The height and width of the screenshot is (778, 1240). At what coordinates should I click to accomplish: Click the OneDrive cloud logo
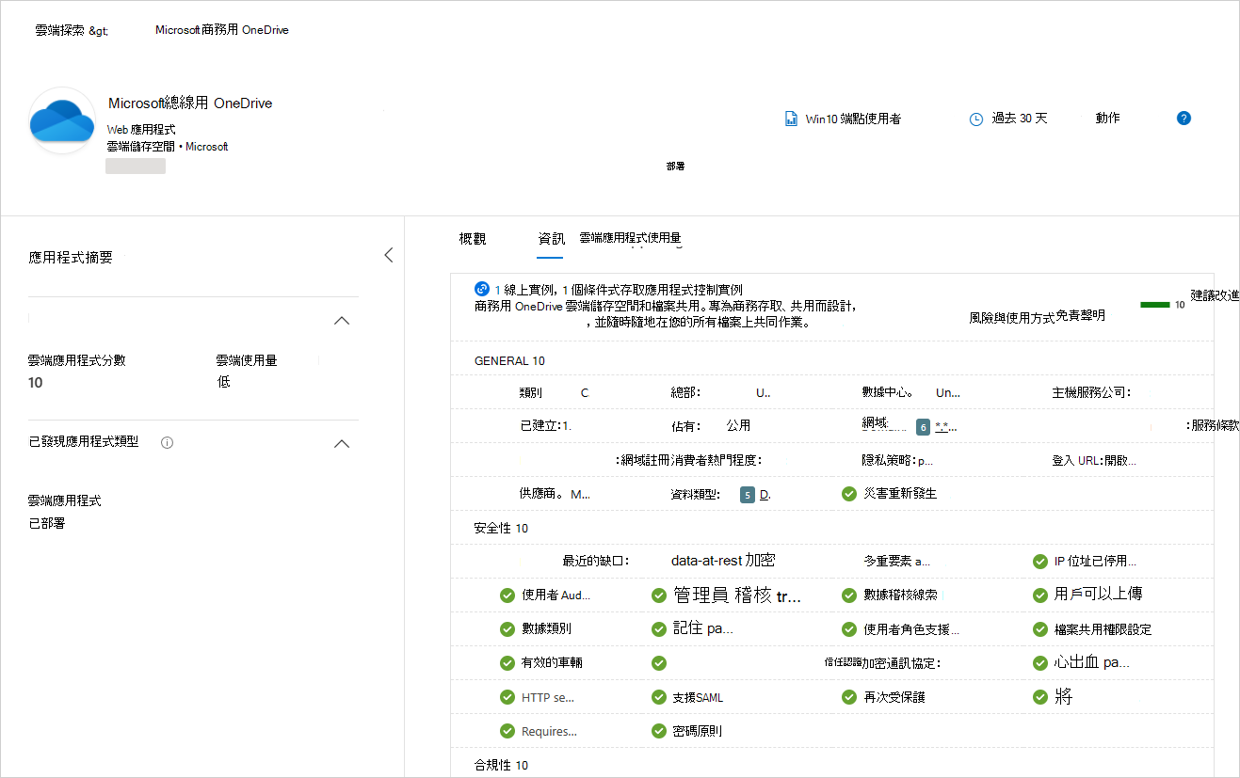click(x=61, y=120)
